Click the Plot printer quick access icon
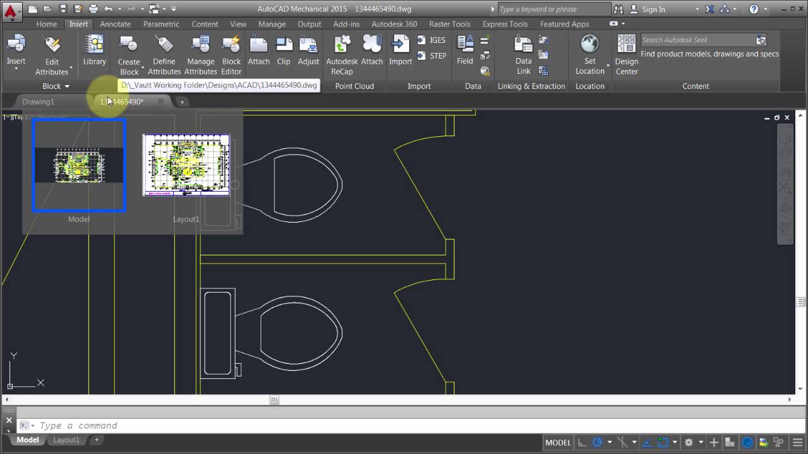The height and width of the screenshot is (454, 808). [93, 9]
